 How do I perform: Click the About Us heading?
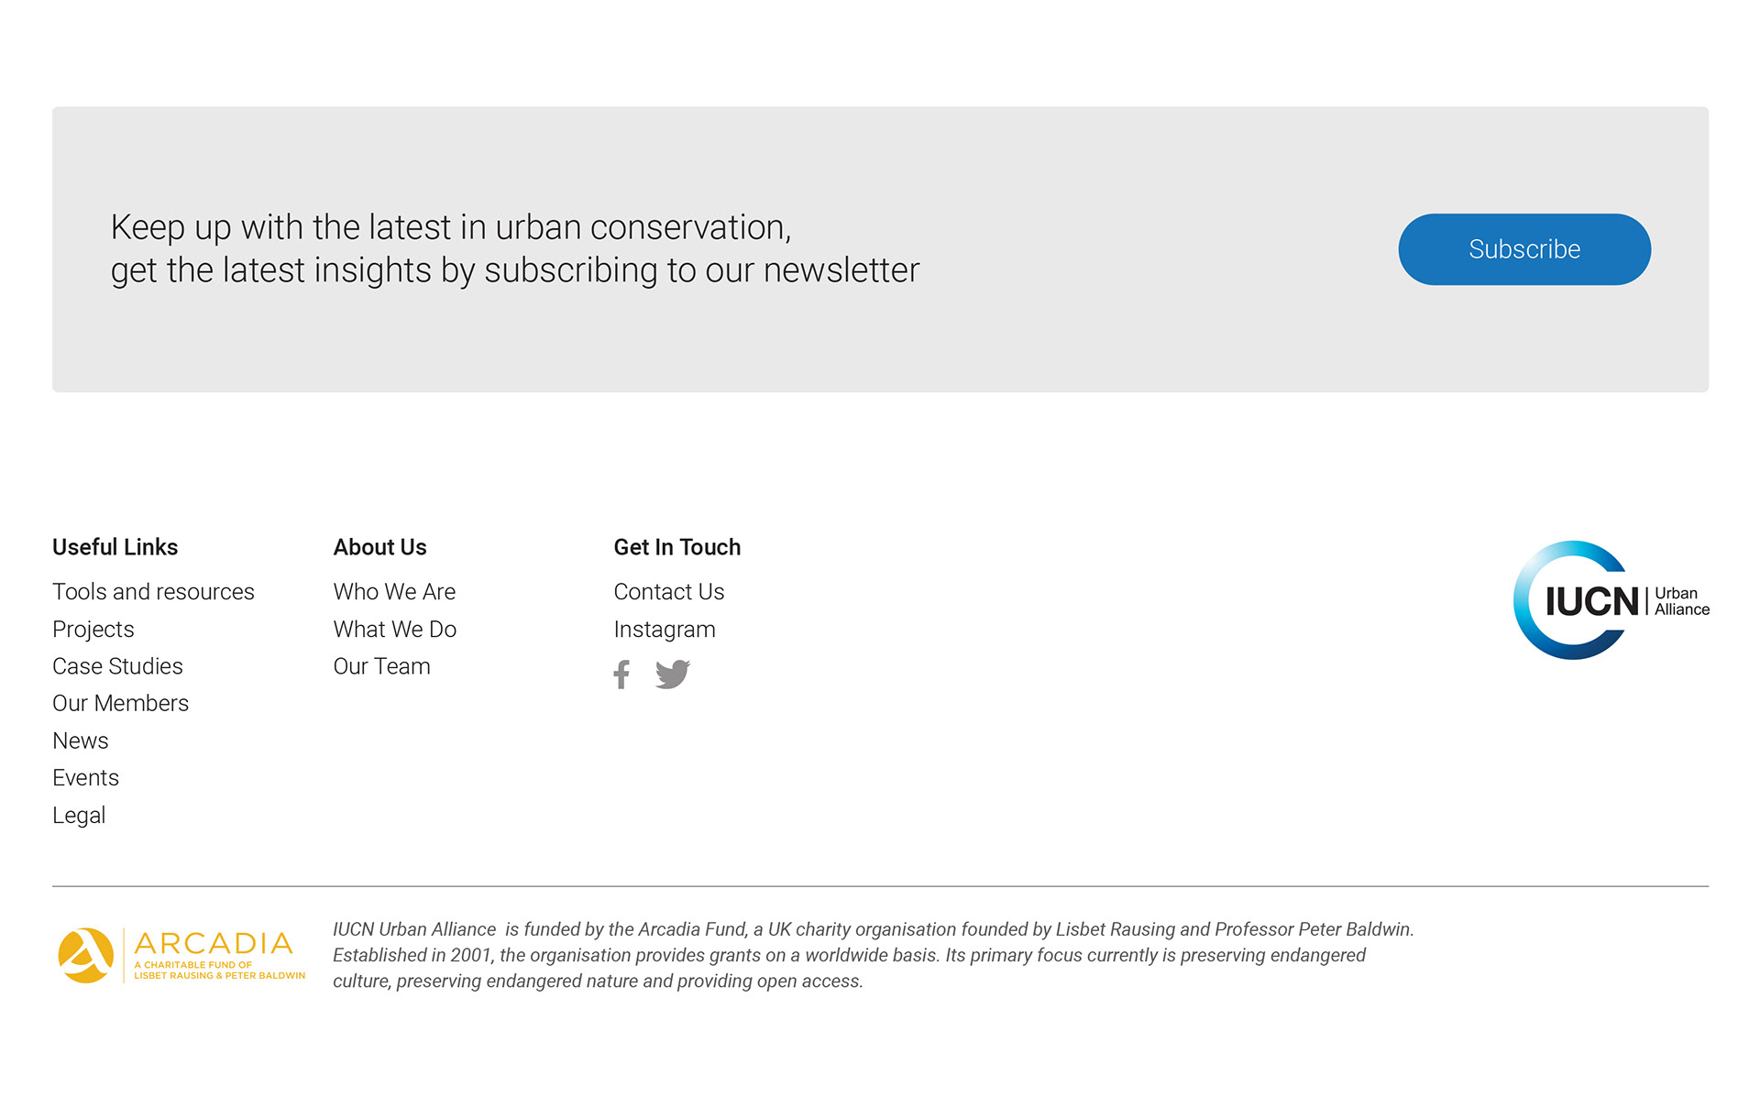coord(380,547)
